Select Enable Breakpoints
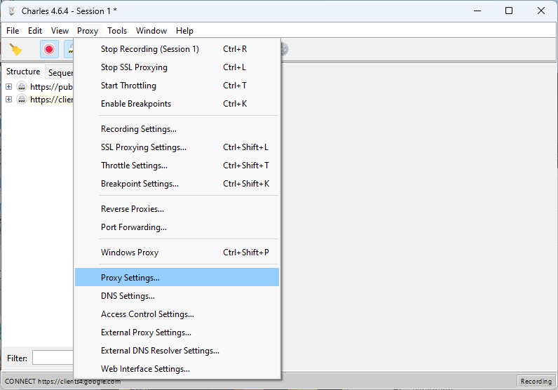This screenshot has height=390, width=558. point(177,104)
